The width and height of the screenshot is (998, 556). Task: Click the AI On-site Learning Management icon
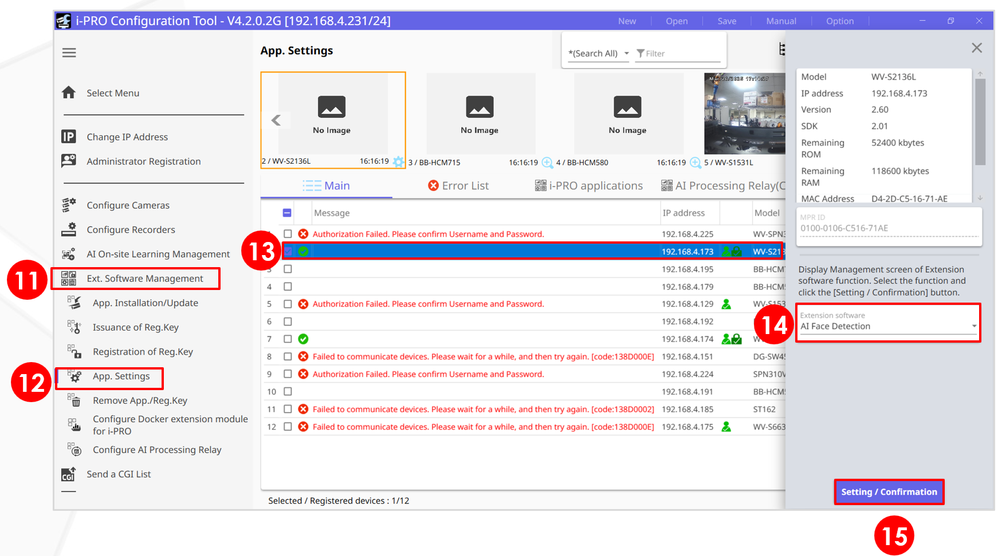pos(69,254)
